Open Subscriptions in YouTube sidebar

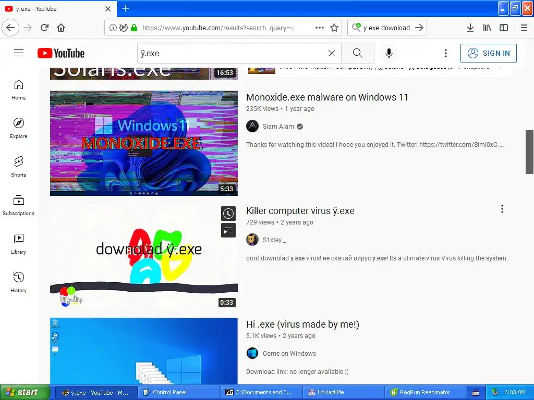coord(18,205)
